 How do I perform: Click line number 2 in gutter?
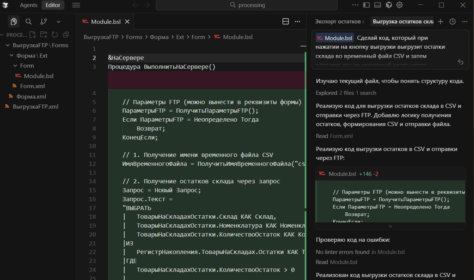tap(94, 58)
